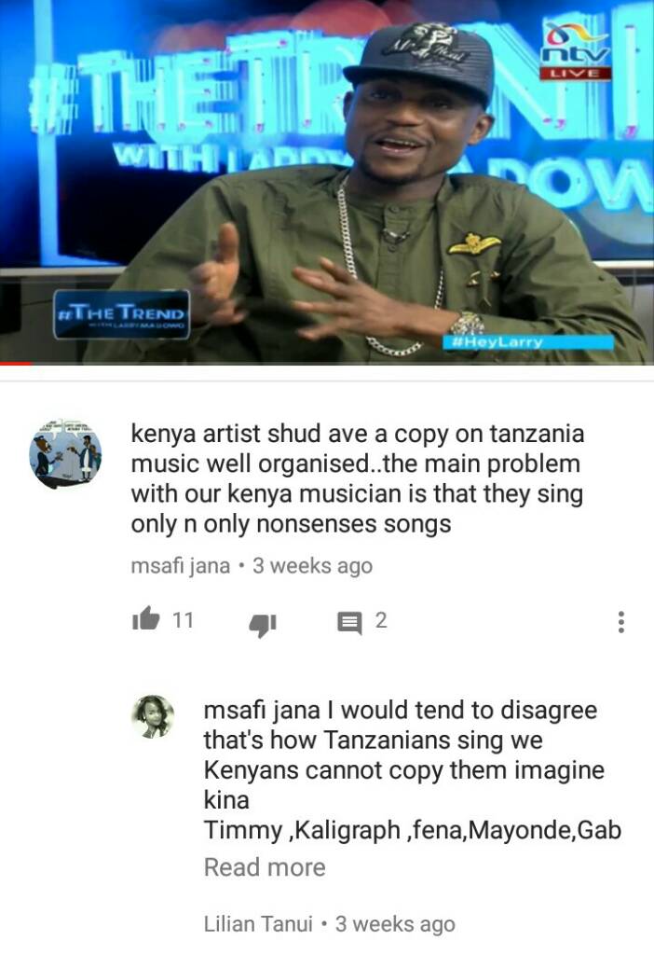654x955 pixels.
Task: Click The Trend show badge in video
Action: click(122, 314)
